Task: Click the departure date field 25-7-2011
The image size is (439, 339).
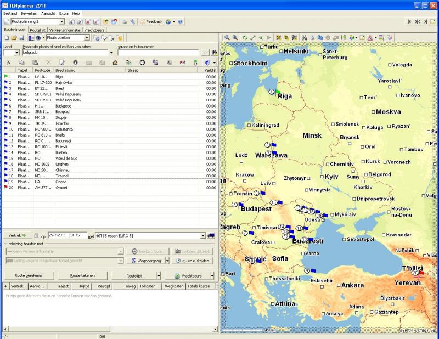Action: point(58,235)
